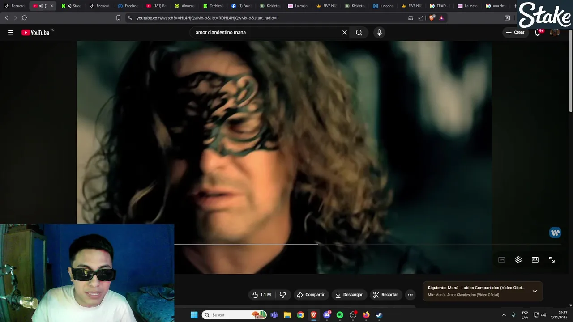Open Brave Rewards triangle icon
This screenshot has width=573, height=322.
[x=441, y=18]
